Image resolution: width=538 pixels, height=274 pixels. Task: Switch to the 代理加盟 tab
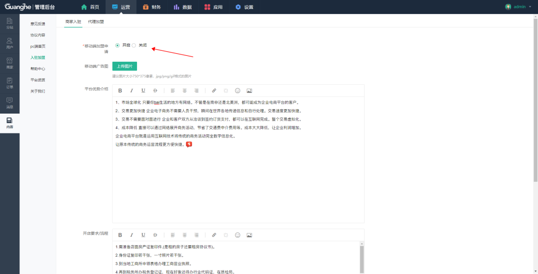pos(96,21)
